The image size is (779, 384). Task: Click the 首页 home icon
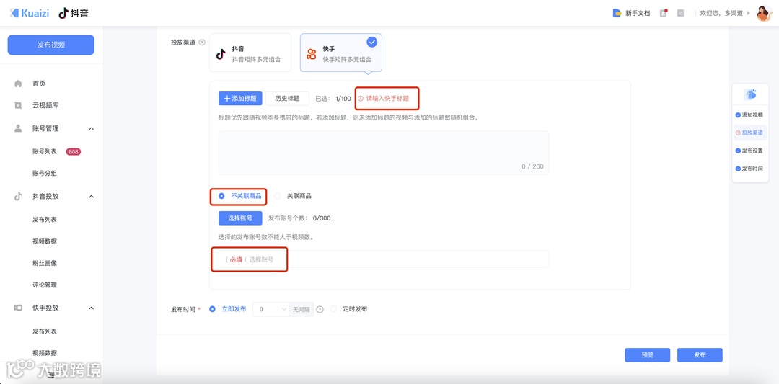click(18, 84)
